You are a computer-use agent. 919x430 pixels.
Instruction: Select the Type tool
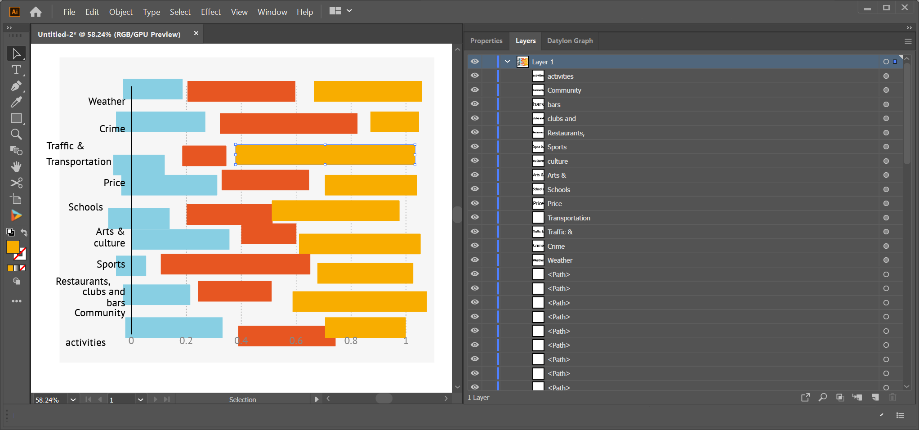coord(17,70)
